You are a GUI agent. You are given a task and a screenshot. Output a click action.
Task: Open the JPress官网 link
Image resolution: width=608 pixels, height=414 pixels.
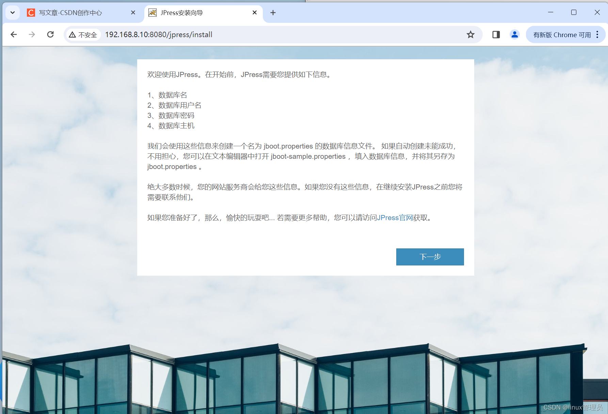(x=395, y=218)
